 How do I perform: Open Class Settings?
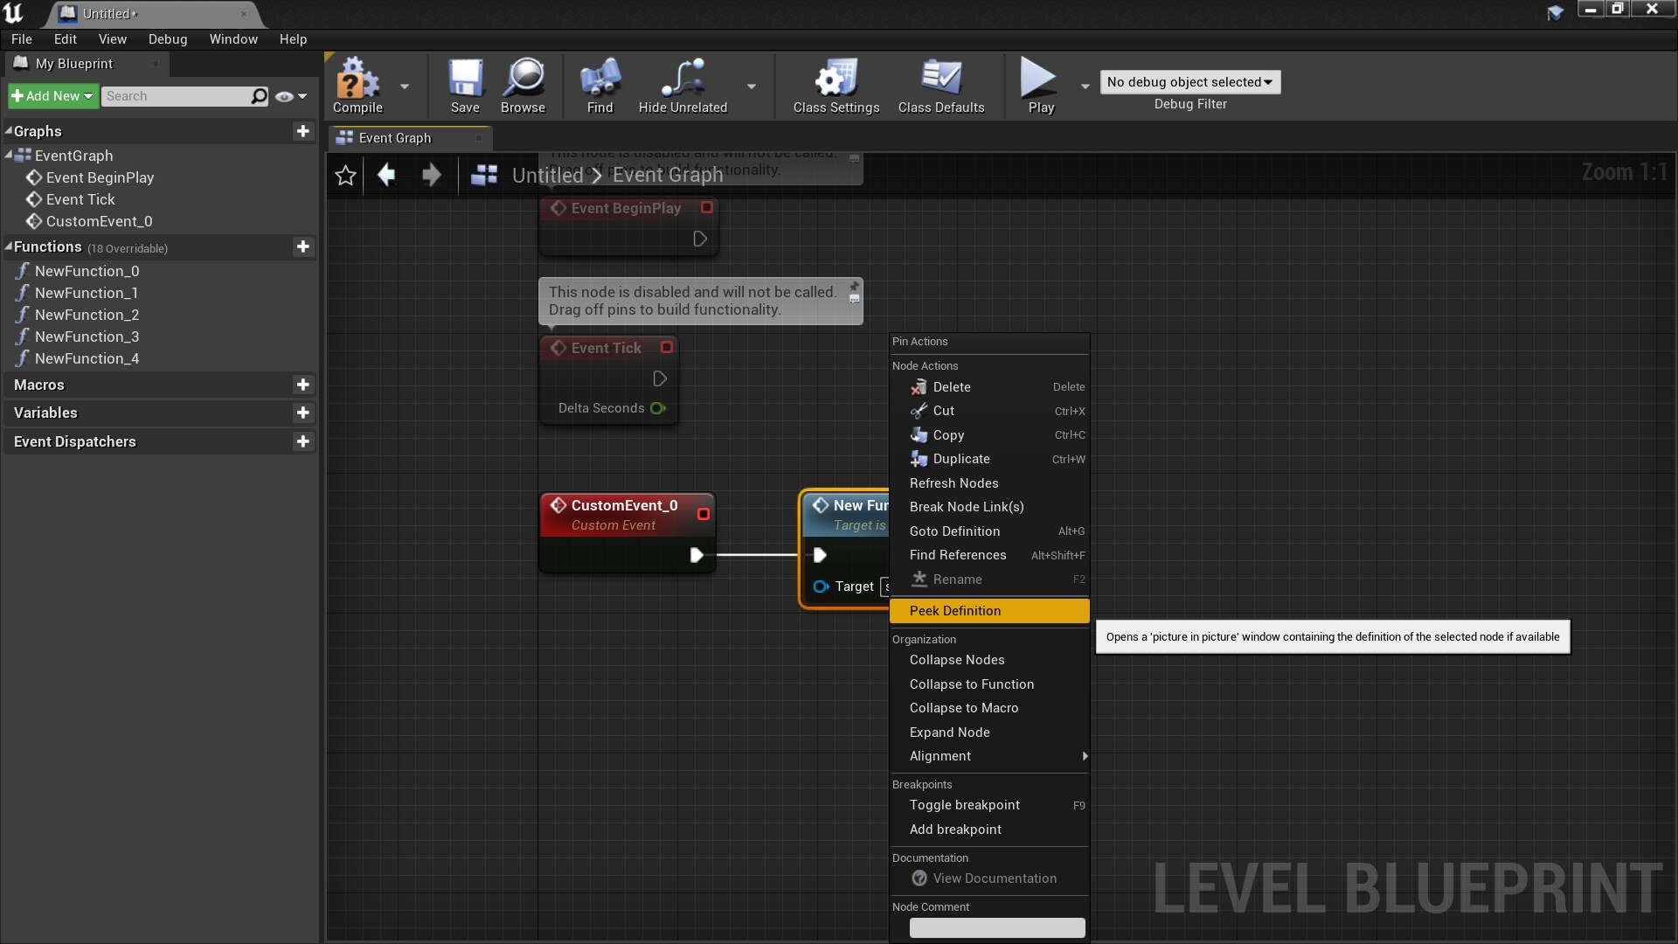point(835,83)
